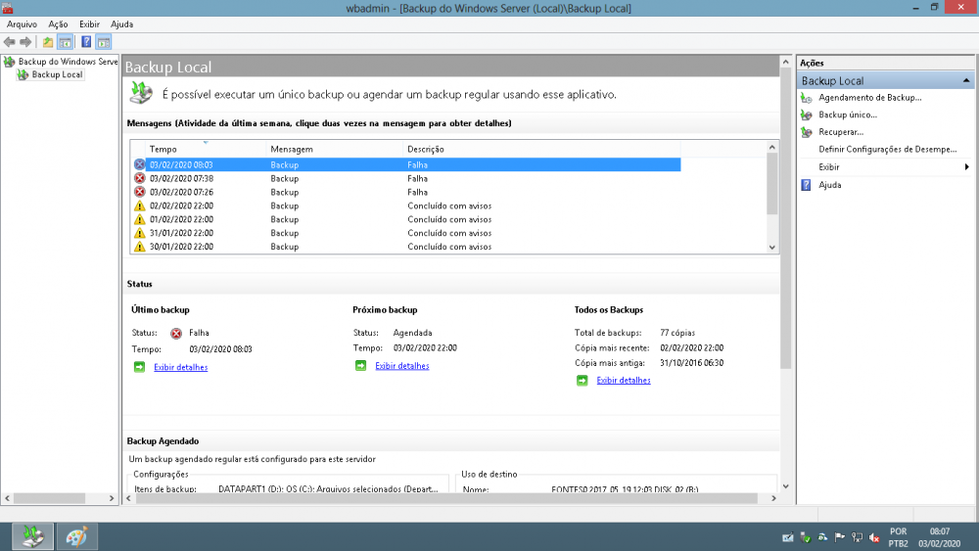Open Exibir detalhes under Todos os Backups
The width and height of the screenshot is (979, 551).
tap(623, 380)
